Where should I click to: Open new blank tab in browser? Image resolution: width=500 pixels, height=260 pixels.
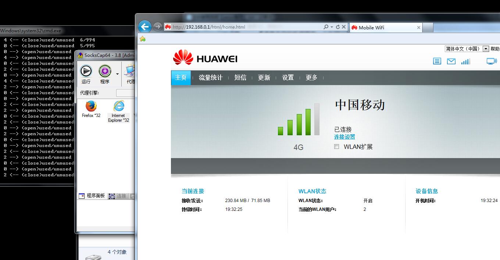[428, 28]
